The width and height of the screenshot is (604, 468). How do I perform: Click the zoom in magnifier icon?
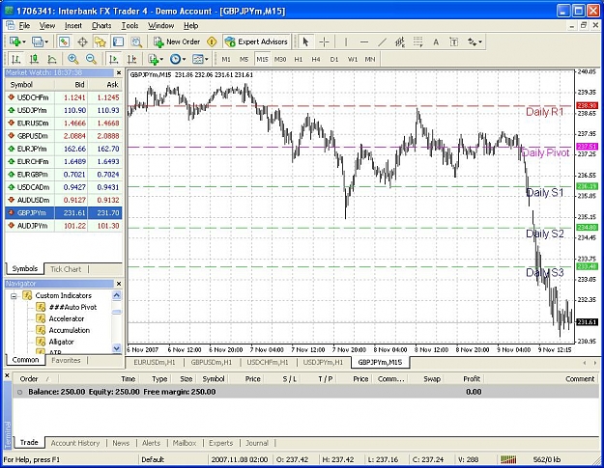pos(72,59)
